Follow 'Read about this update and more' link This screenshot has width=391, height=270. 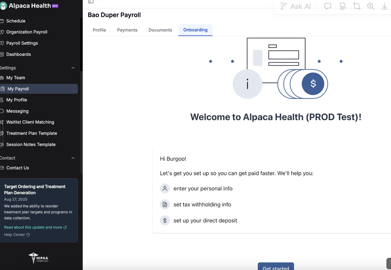(35, 227)
